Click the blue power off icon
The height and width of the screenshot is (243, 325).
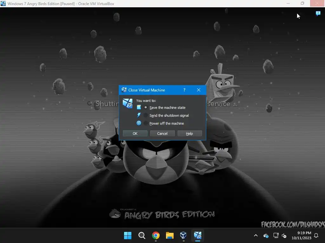(139, 123)
